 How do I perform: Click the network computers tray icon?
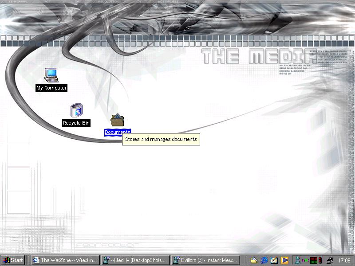(x=329, y=260)
